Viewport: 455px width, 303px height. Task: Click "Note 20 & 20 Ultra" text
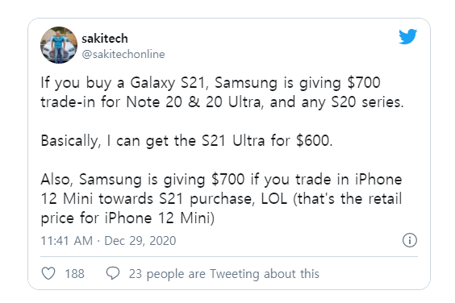click(194, 102)
